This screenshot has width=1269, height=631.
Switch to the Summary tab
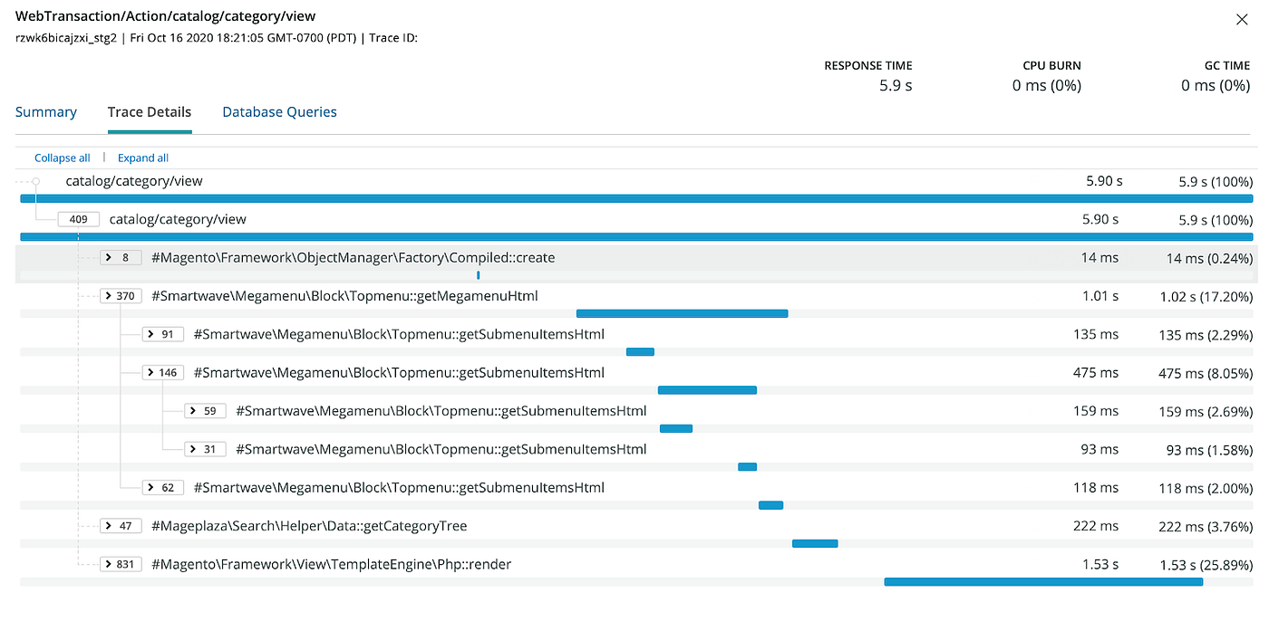(46, 112)
